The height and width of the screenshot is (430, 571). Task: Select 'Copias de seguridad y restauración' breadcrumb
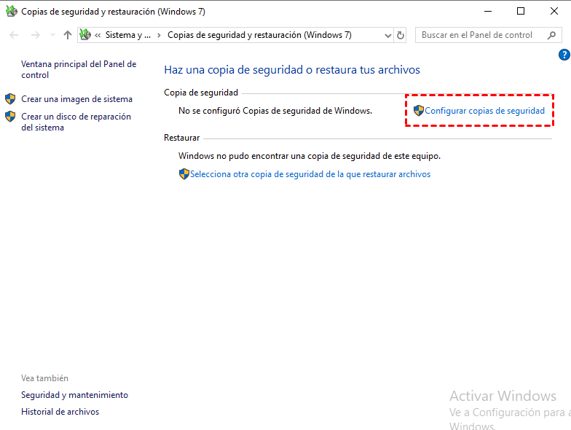tap(259, 35)
